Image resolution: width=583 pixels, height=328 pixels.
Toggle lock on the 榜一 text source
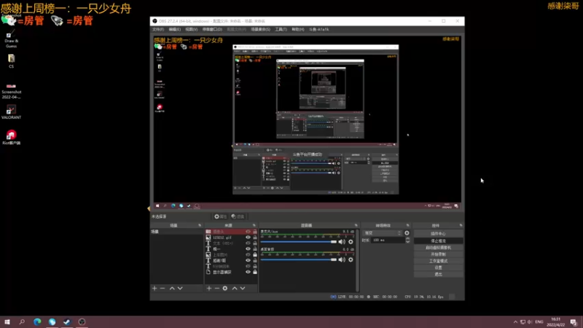pos(255,249)
